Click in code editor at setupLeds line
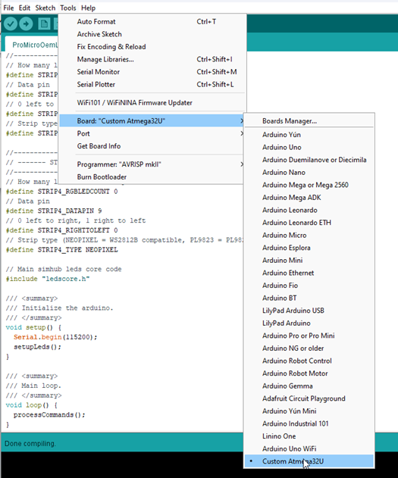 (37, 347)
